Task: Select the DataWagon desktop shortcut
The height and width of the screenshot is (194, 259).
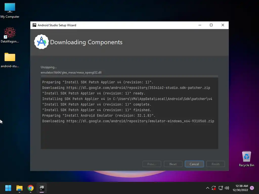Action: [x=10, y=35]
